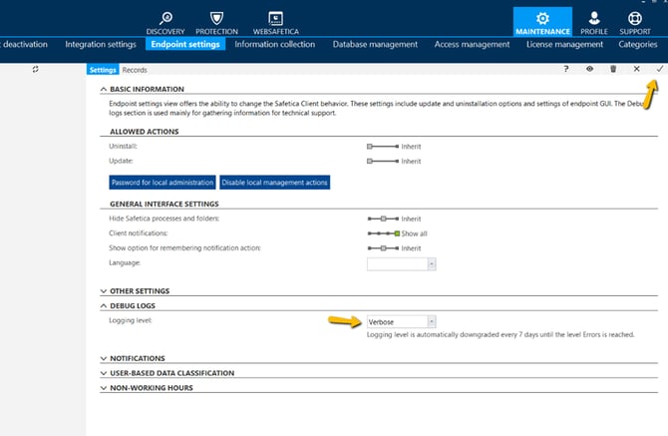Toggle the eye visibility icon in toolbar

click(589, 69)
